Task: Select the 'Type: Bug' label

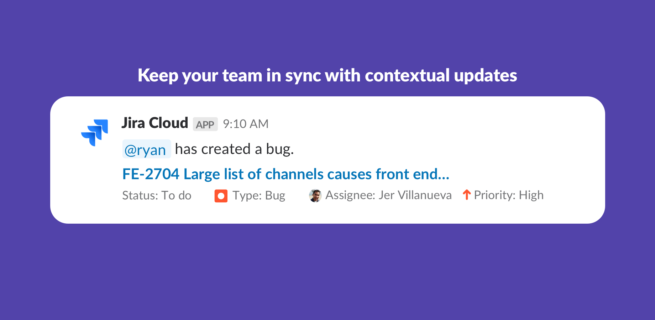Action: point(259,196)
